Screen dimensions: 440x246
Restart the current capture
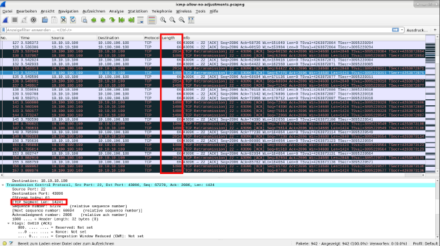pyautogui.click(x=24, y=20)
